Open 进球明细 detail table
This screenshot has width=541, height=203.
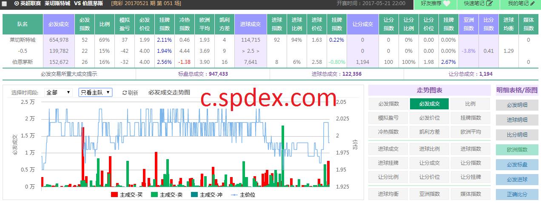click(517, 120)
